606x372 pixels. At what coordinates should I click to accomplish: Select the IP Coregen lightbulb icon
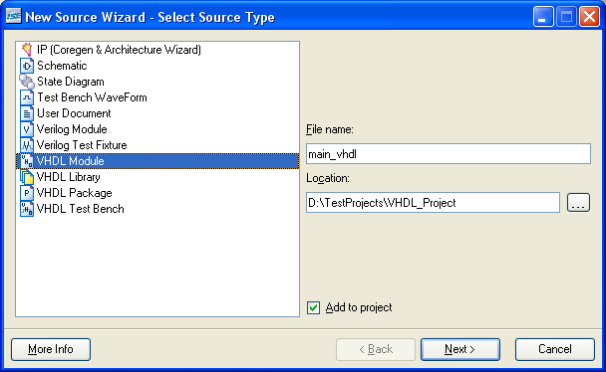pyautogui.click(x=27, y=50)
